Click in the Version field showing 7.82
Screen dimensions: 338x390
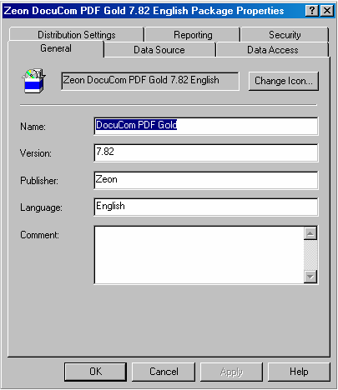pyautogui.click(x=206, y=152)
